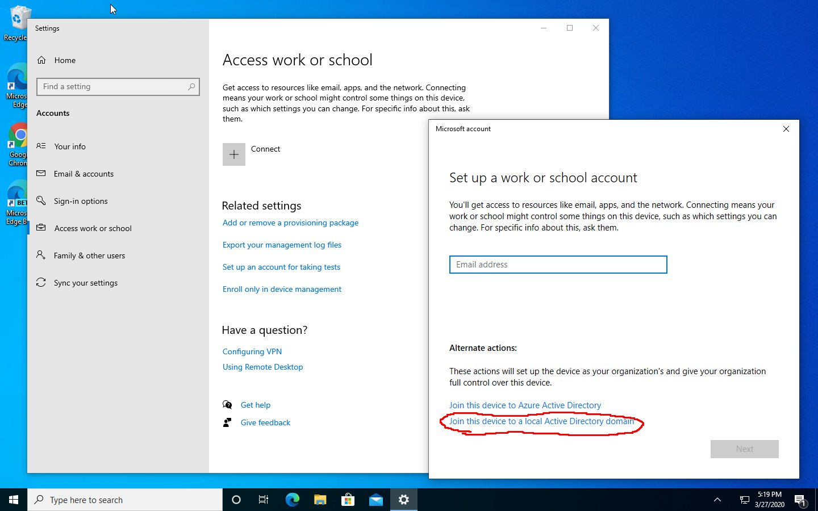
Task: Click Join local Active Directory domain link
Action: [x=541, y=421]
